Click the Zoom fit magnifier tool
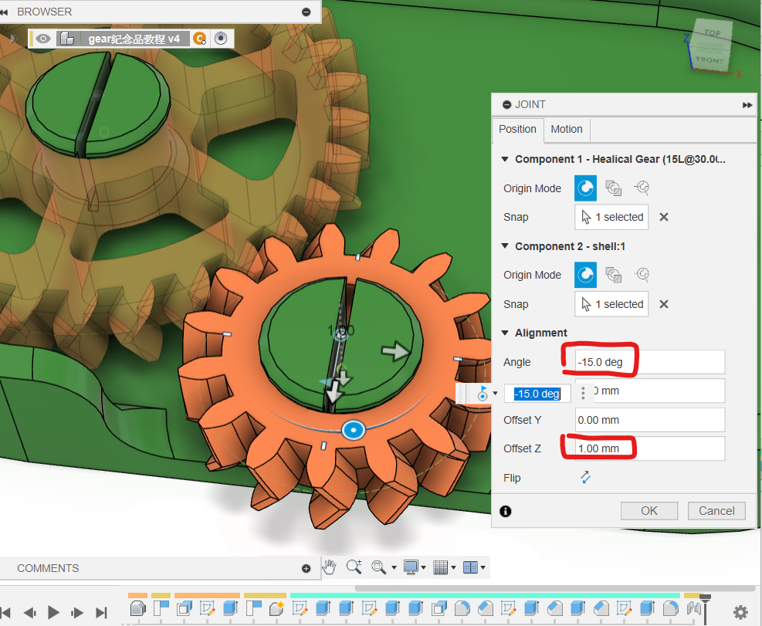 [x=379, y=567]
